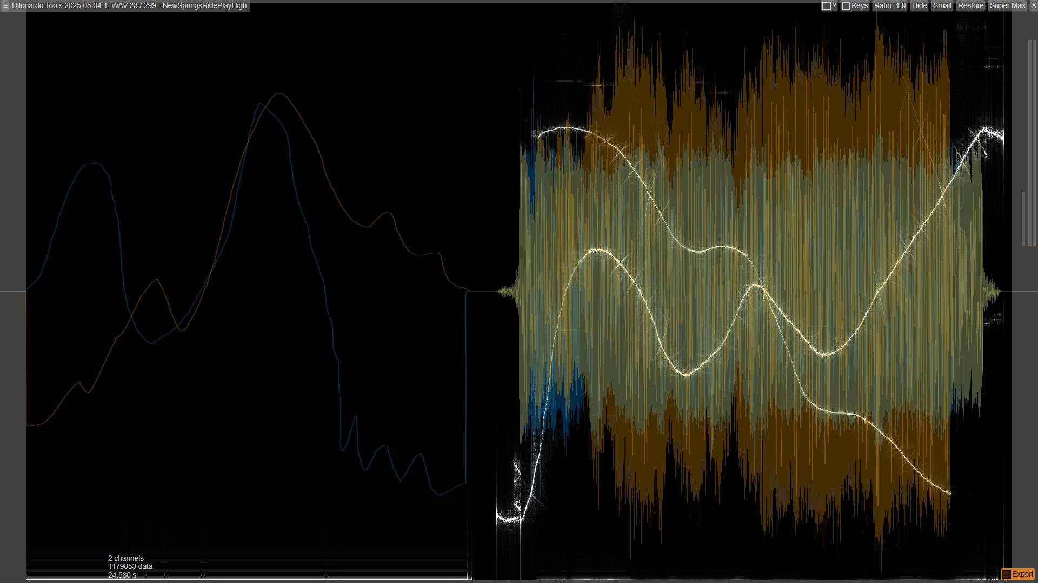Close the tool with the X button

coord(1034,5)
